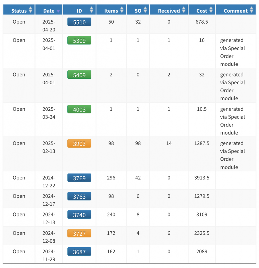Open order 5510 blue badge
Screen dimensions: 259x268
click(x=79, y=22)
